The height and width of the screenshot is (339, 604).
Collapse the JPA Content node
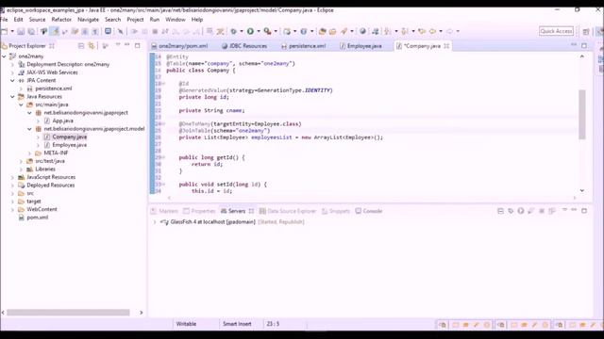[x=12, y=80]
